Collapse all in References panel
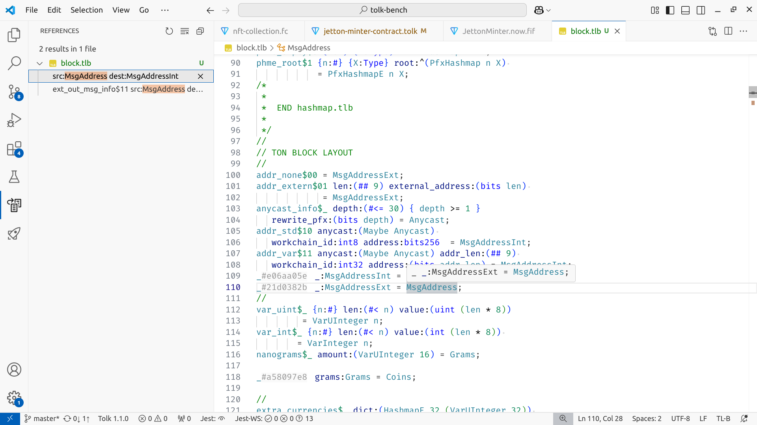 [200, 31]
